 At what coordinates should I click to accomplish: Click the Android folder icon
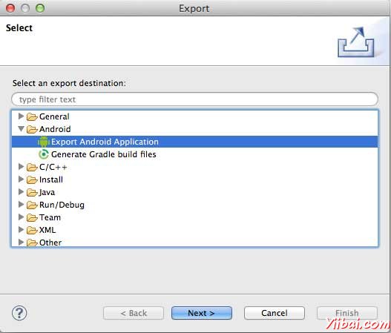coord(32,129)
